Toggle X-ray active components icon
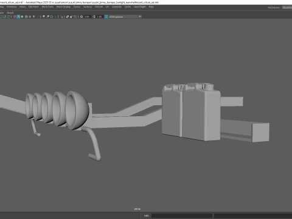The image size is (292, 219). pos(71,16)
